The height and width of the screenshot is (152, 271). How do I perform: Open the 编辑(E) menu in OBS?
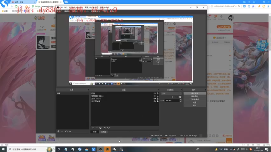67,11
